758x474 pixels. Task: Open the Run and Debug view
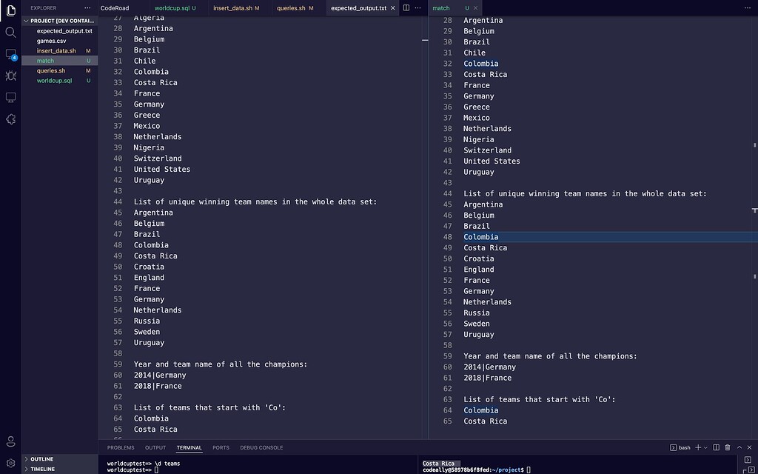pyautogui.click(x=10, y=76)
